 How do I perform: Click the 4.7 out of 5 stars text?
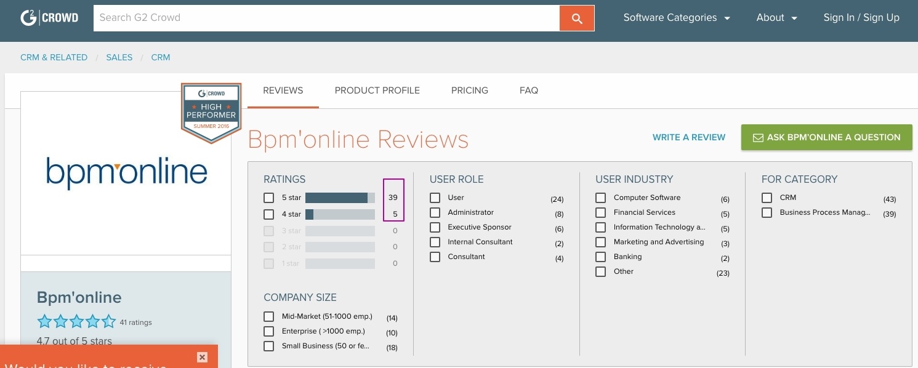74,341
